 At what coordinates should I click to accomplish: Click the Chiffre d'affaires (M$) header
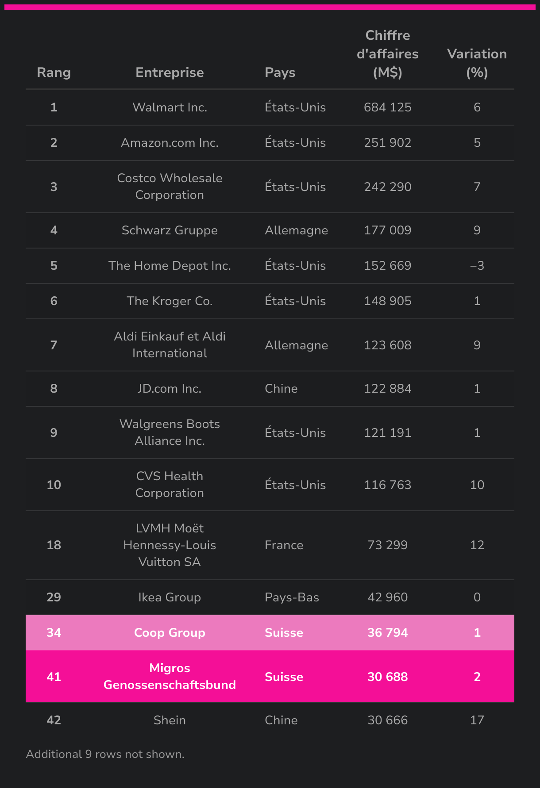tap(387, 54)
